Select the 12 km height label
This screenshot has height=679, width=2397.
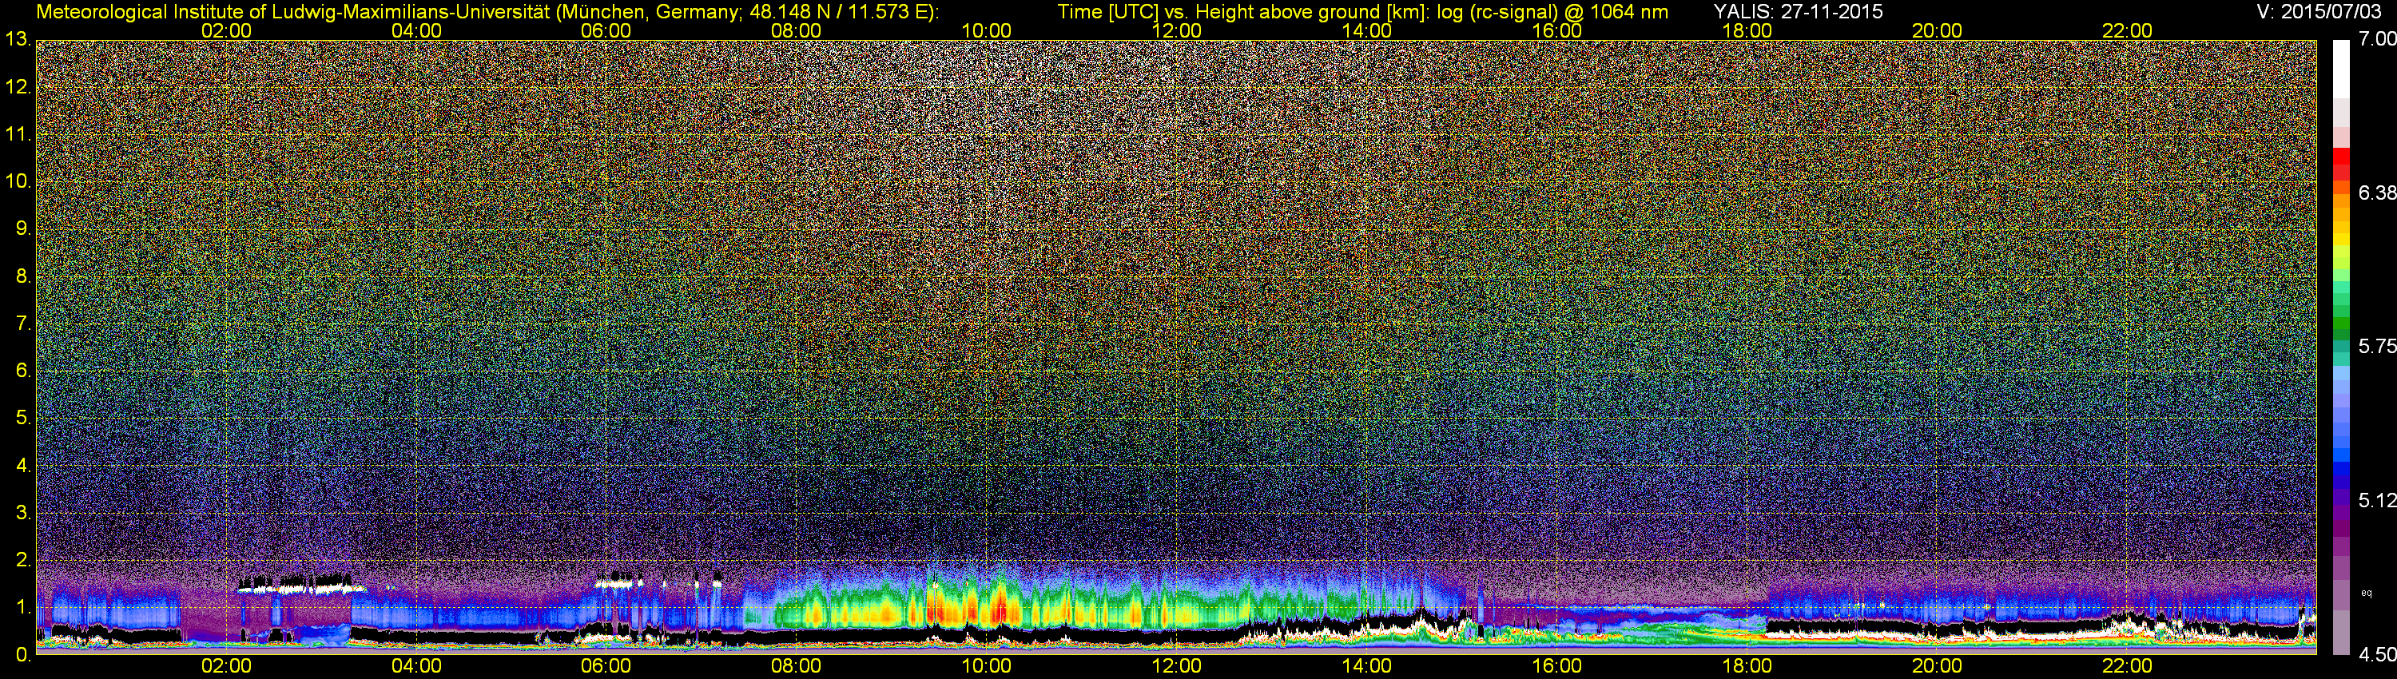[18, 86]
